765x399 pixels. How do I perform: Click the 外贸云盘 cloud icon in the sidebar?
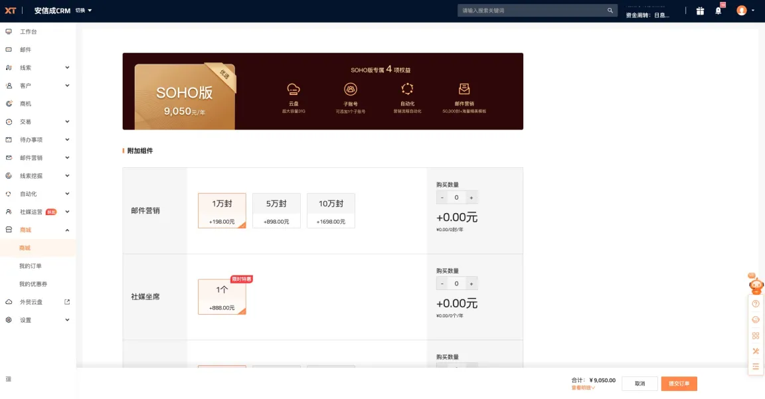coord(9,302)
